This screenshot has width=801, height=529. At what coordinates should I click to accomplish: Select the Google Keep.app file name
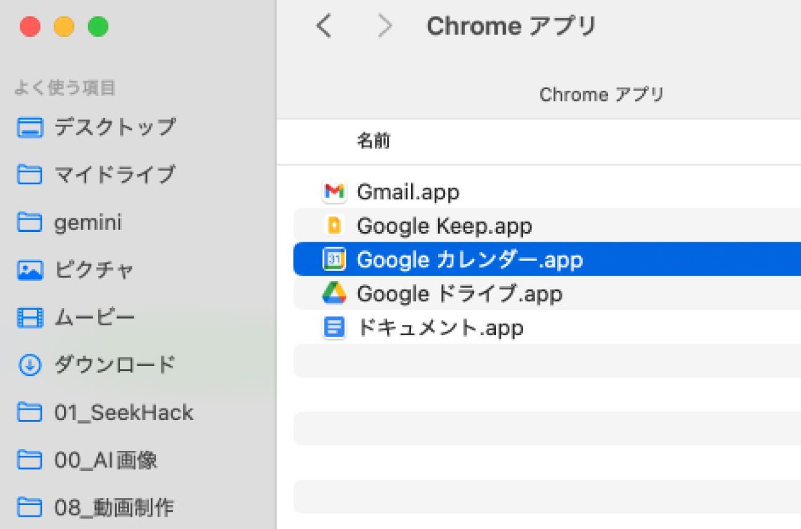pyautogui.click(x=444, y=226)
